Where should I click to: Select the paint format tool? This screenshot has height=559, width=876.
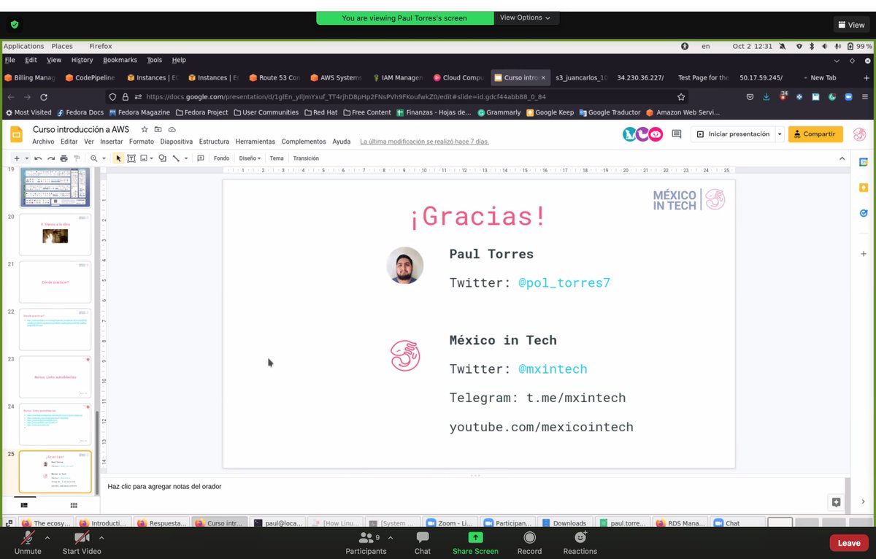76,158
